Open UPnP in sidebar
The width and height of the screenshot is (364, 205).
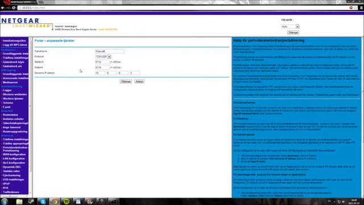[6, 183]
